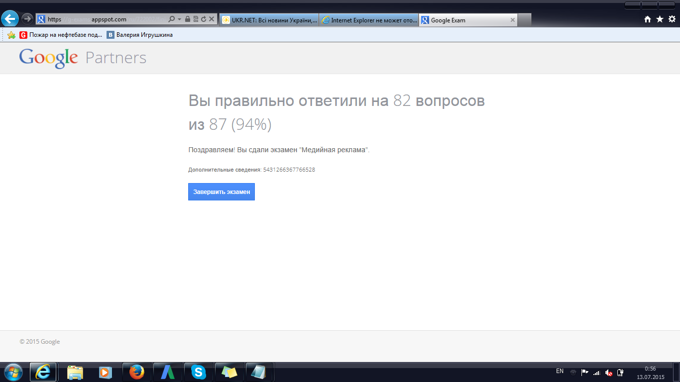Open Skype from the taskbar
This screenshot has width=680, height=382.
click(x=198, y=372)
